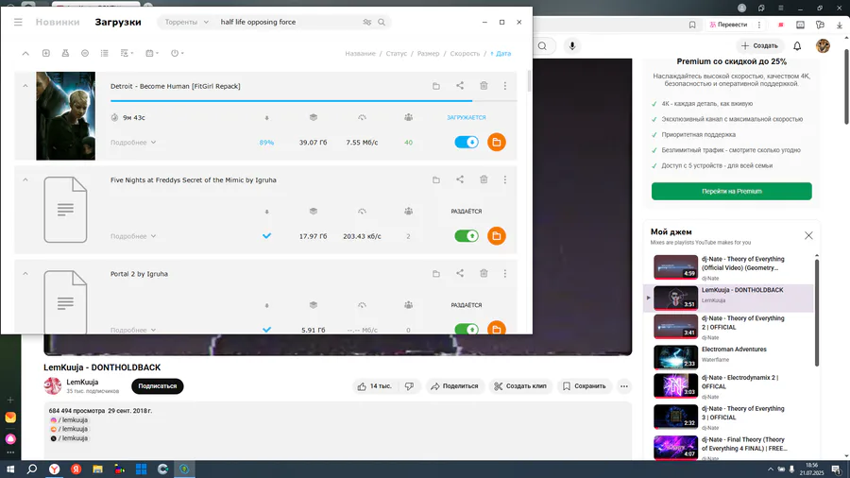
Task: Open search filter settings icon
Action: point(367,23)
